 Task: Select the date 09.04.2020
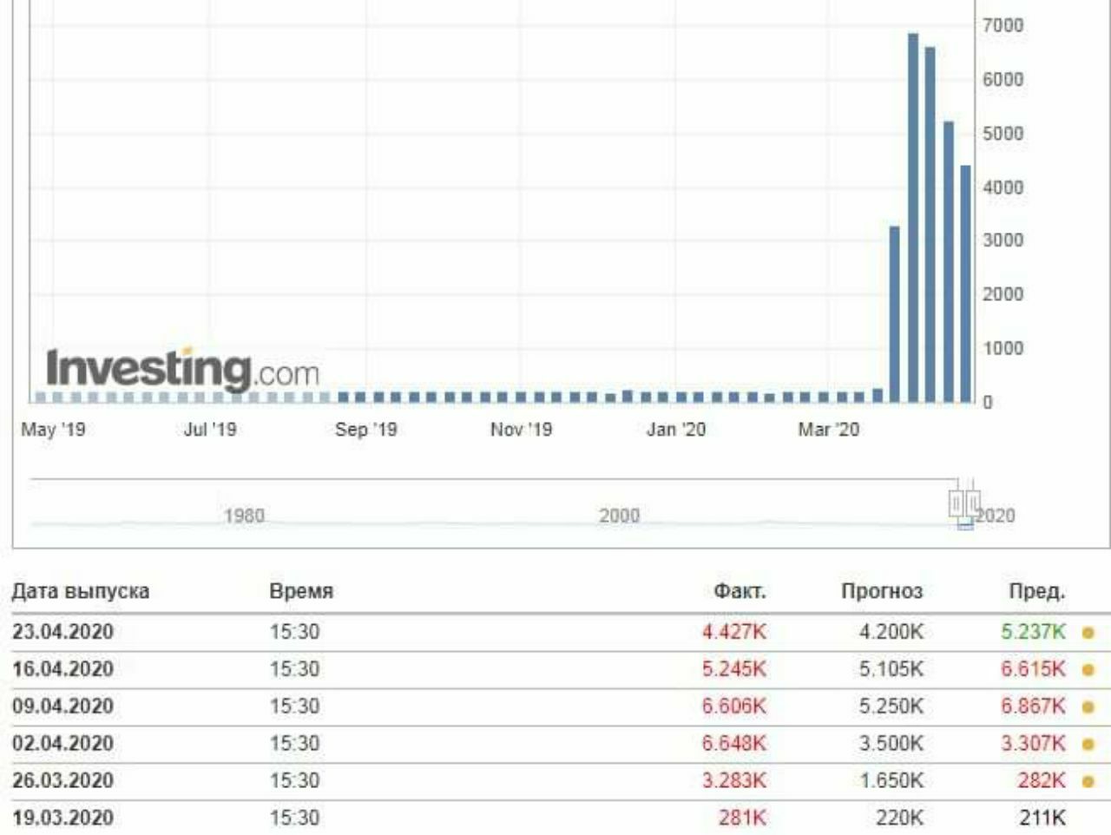point(62,707)
